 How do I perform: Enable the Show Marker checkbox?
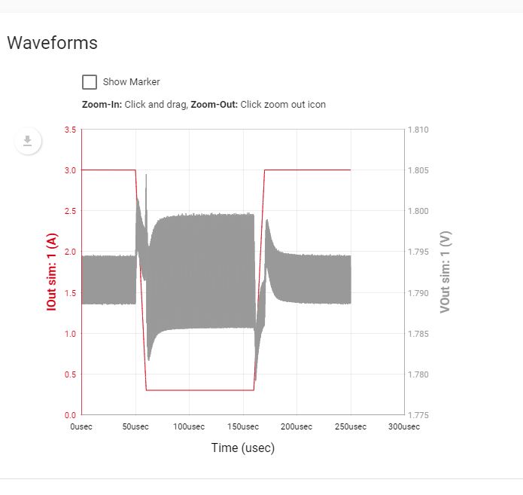[90, 82]
